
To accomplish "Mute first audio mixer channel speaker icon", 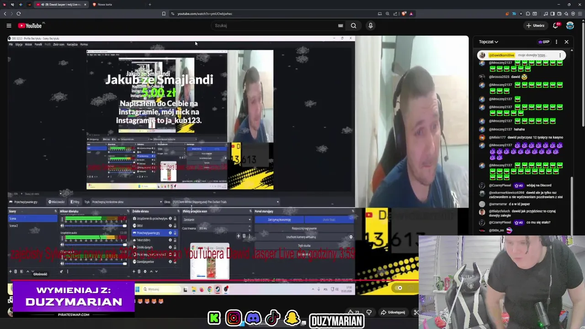I will pos(62,226).
